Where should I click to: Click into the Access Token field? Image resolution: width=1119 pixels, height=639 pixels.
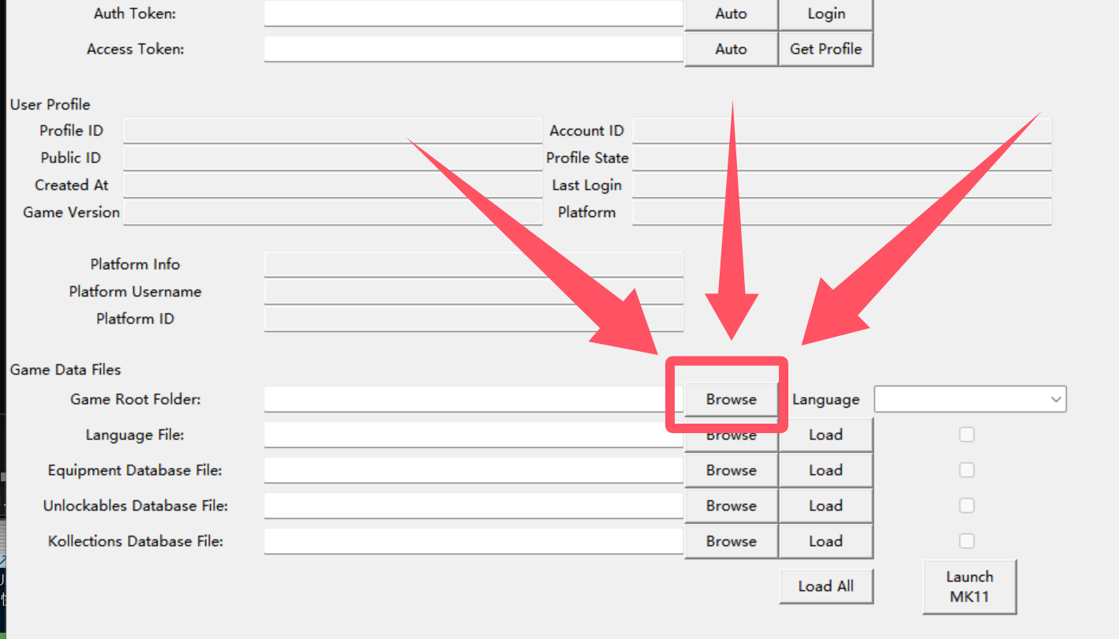coord(473,49)
